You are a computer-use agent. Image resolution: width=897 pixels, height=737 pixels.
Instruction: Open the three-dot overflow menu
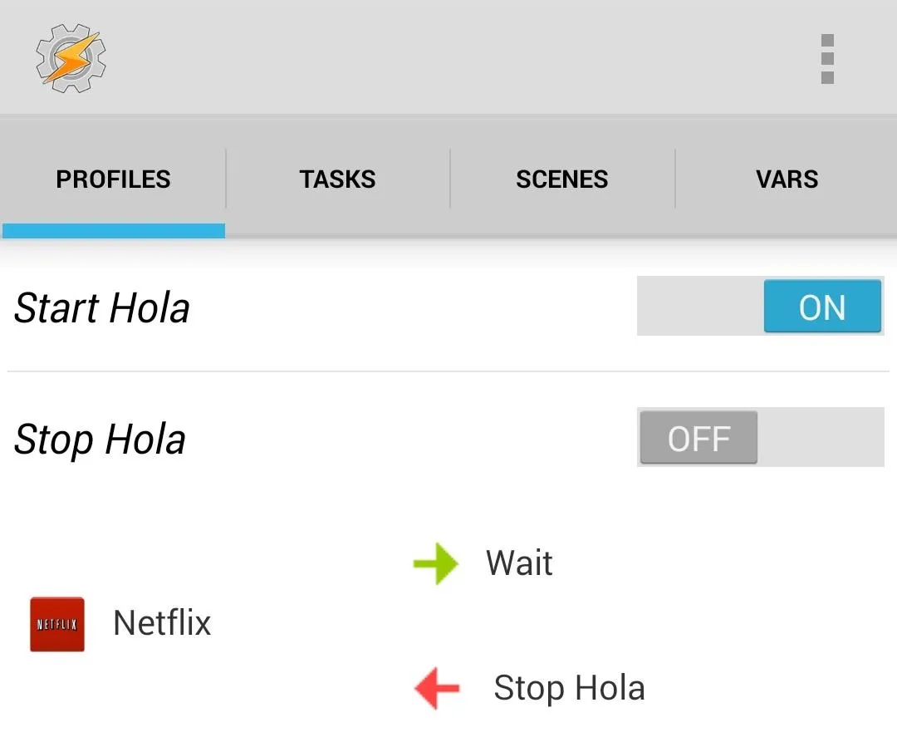click(827, 59)
